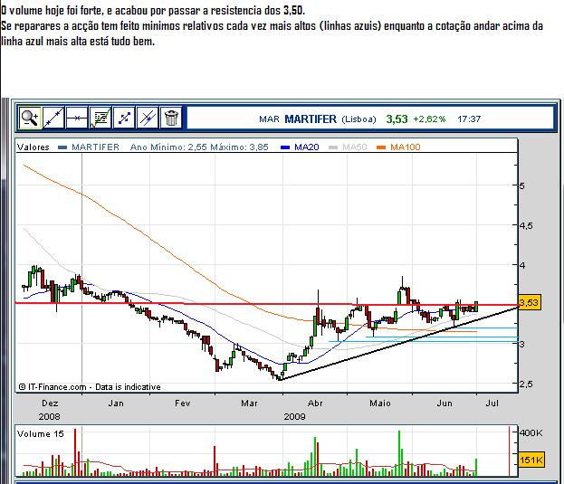The width and height of the screenshot is (564, 484).
Task: Select the parallel line copy tool
Action: point(148,118)
